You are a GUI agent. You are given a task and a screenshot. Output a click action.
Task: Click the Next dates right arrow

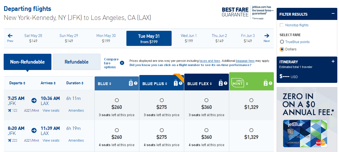267,36
